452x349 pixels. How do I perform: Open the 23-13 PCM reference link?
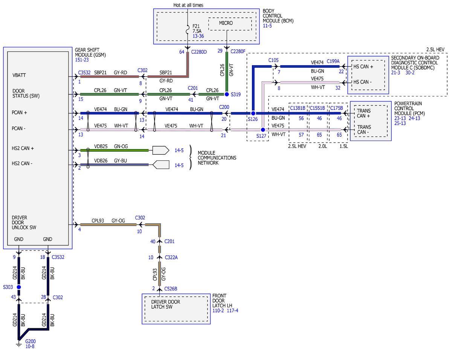pyautogui.click(x=400, y=118)
